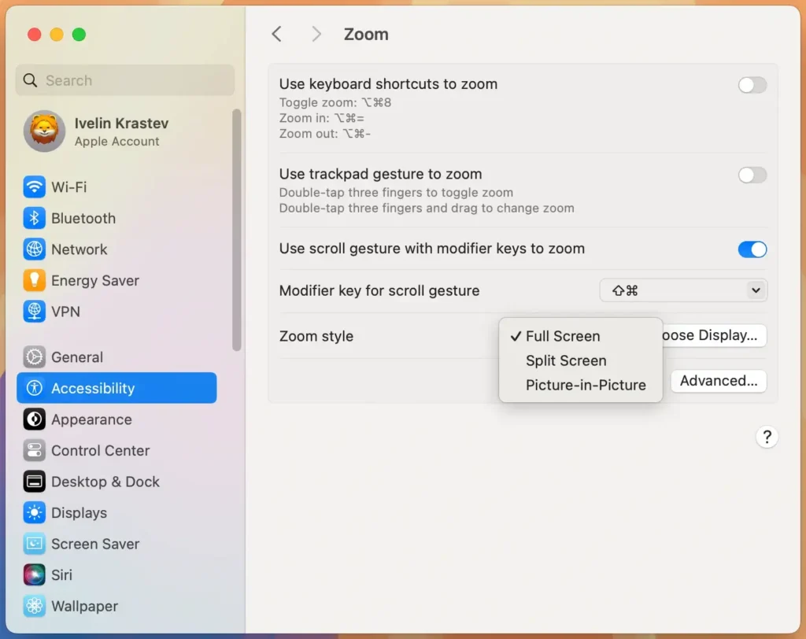Image resolution: width=806 pixels, height=639 pixels.
Task: Open Control Center settings
Action: pyautogui.click(x=94, y=450)
